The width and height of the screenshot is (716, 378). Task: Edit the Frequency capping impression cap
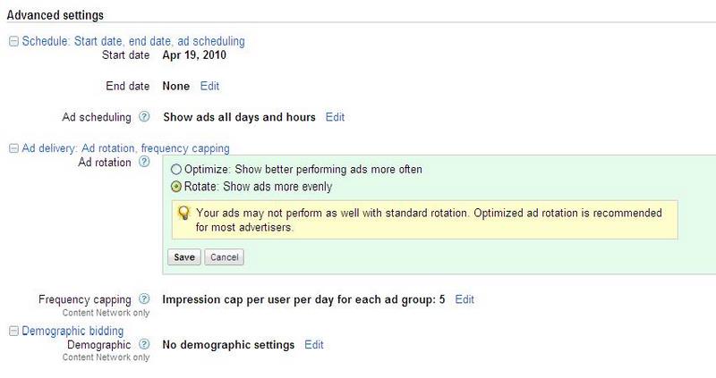[x=465, y=299]
